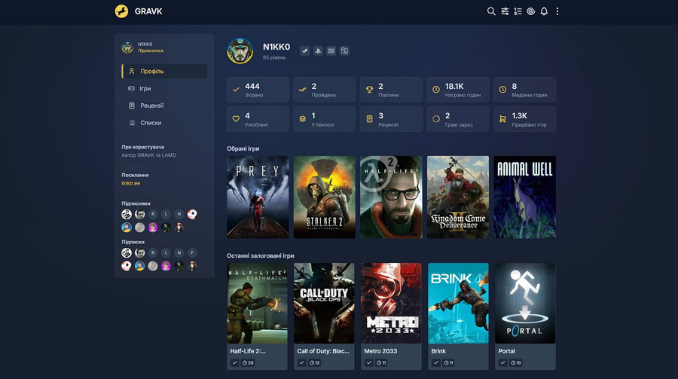Open the 3 Рецензії stat card

tap(391, 119)
